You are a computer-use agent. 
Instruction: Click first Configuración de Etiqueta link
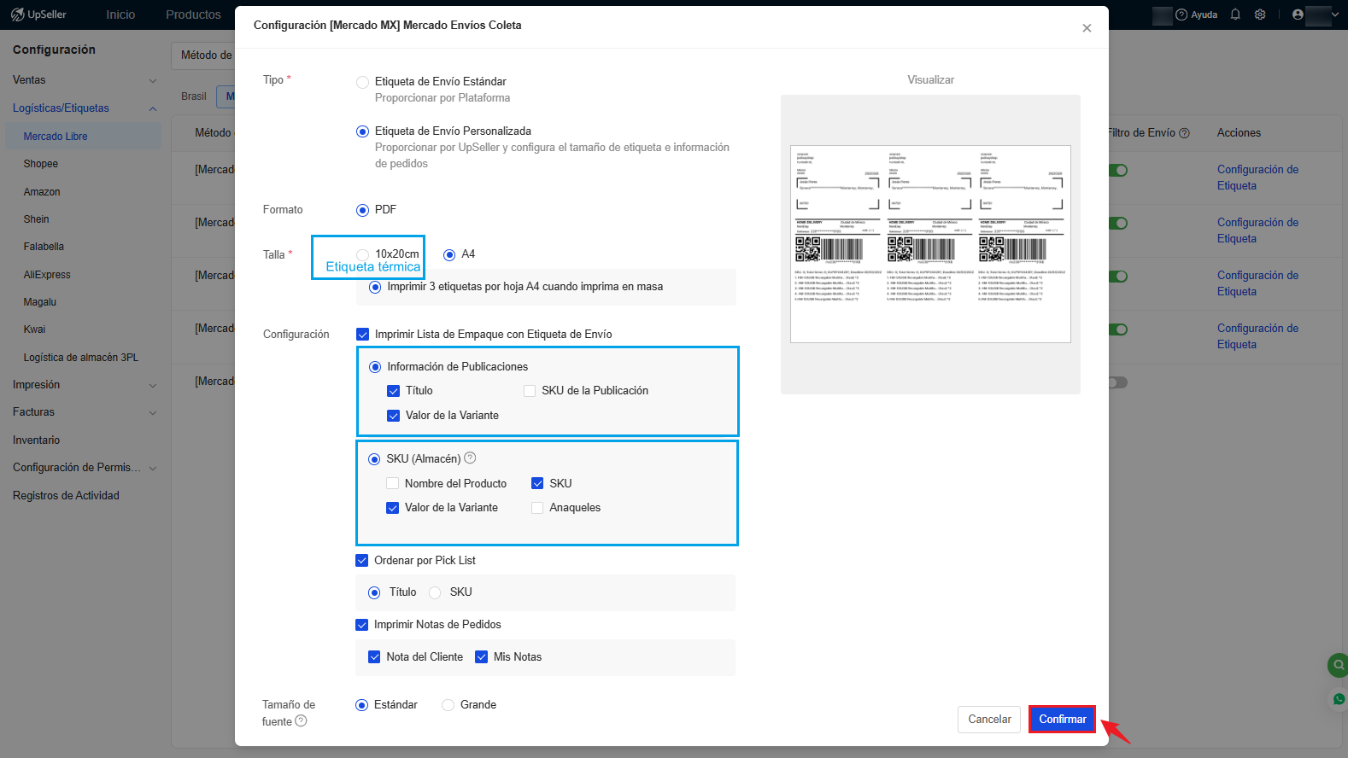click(1257, 178)
